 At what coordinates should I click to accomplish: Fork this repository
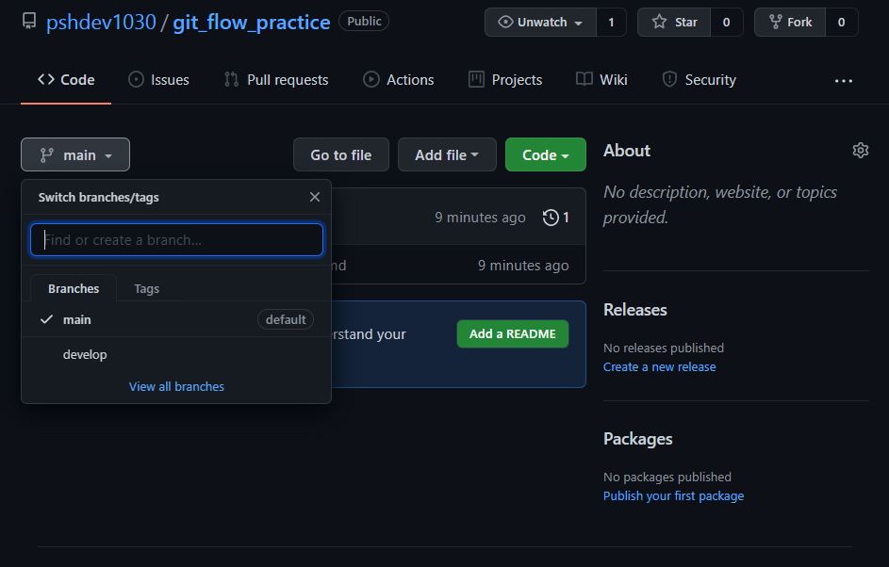790,22
